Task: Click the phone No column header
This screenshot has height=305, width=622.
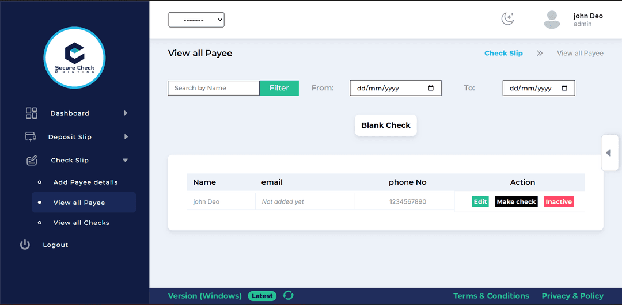Action: (x=407, y=182)
